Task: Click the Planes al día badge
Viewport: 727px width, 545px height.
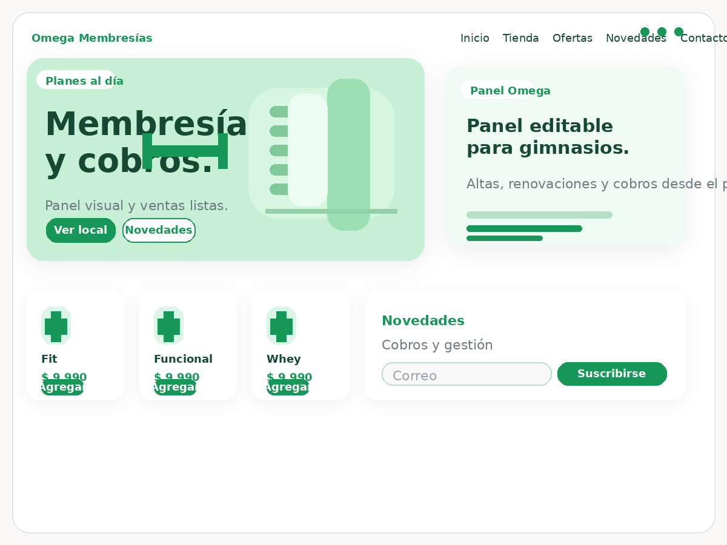Action: tap(79, 80)
